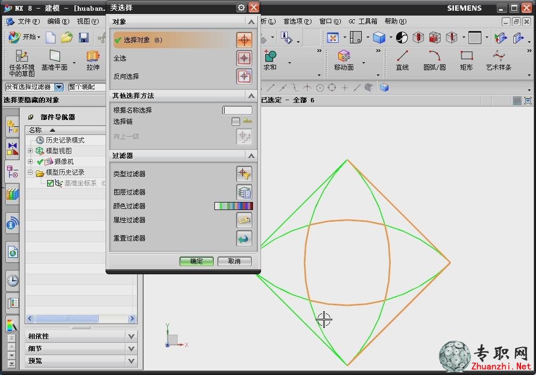The height and width of the screenshot is (375, 536).
Task: Open the GC Toolkits (GC 工具箱) menu
Action: (x=363, y=21)
